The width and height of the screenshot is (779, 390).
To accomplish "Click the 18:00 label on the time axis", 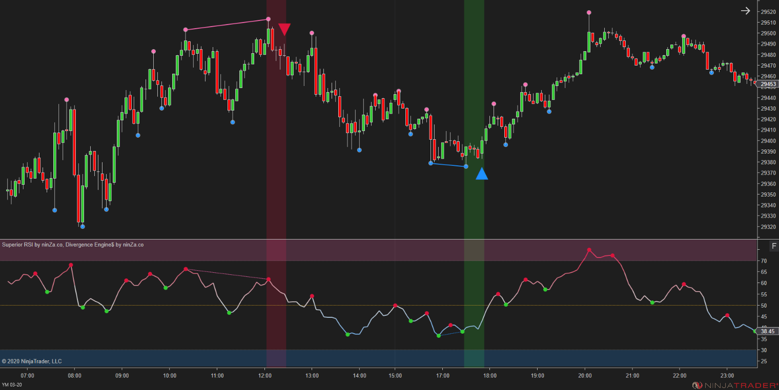I will pos(491,375).
